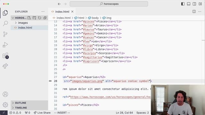
Task: Click the horoscopes command center search
Action: tap(109, 4)
